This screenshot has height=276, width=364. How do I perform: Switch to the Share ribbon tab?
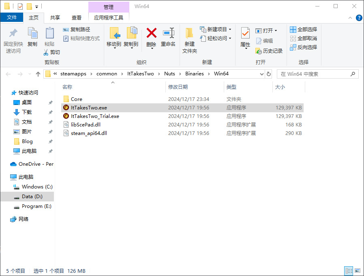(x=55, y=18)
